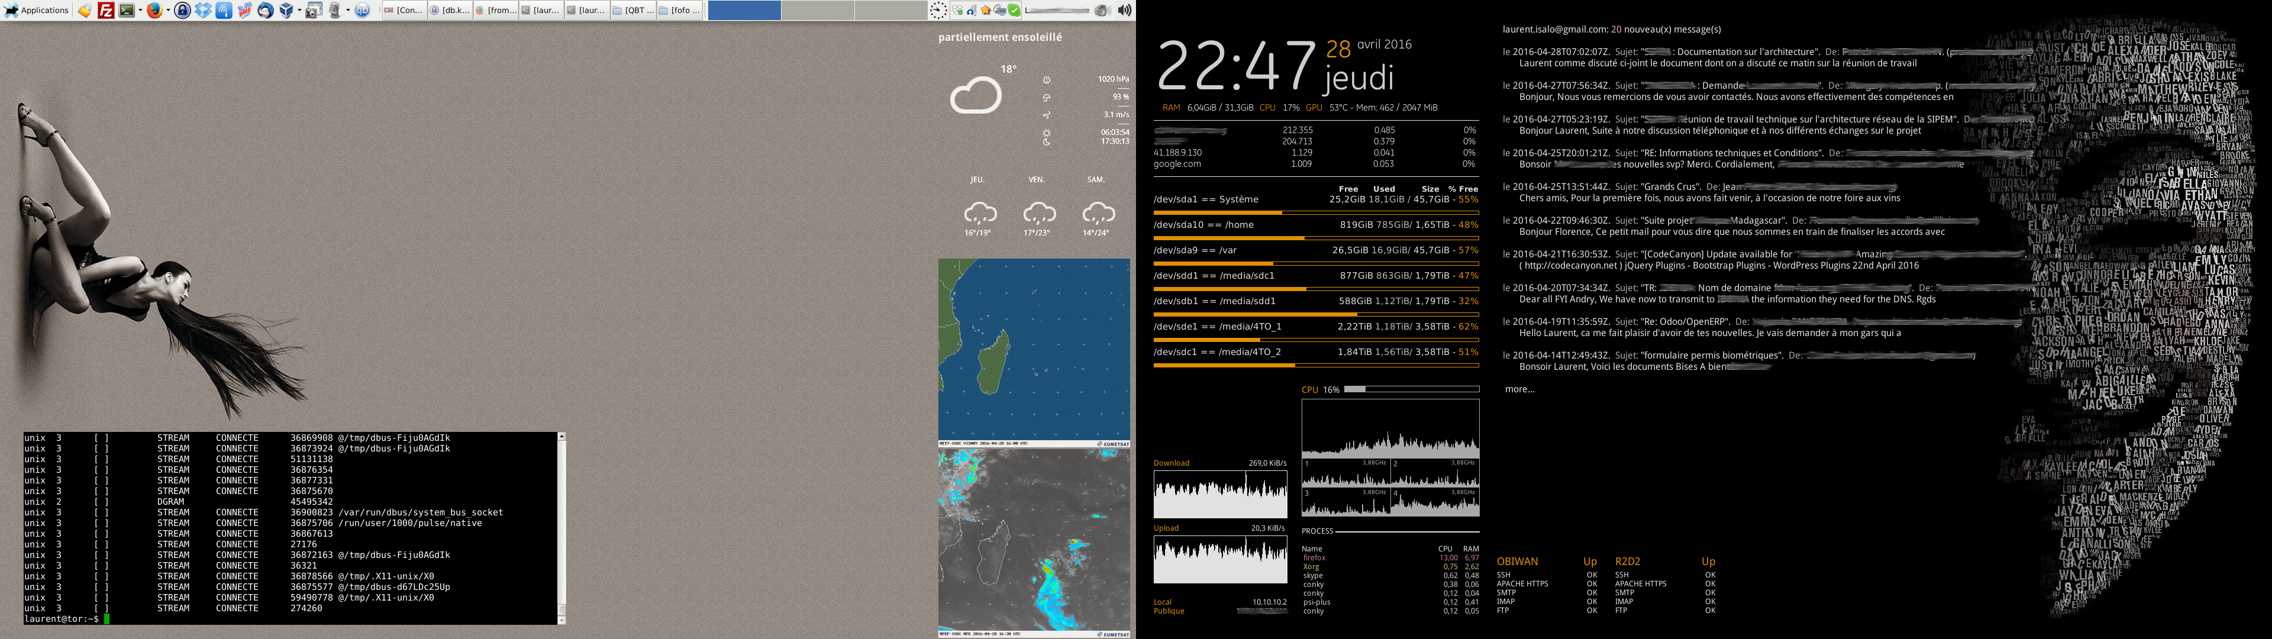Image resolution: width=2272 pixels, height=639 pixels.
Task: Click the /dev/sda1 Système usage bar
Action: point(1316,213)
